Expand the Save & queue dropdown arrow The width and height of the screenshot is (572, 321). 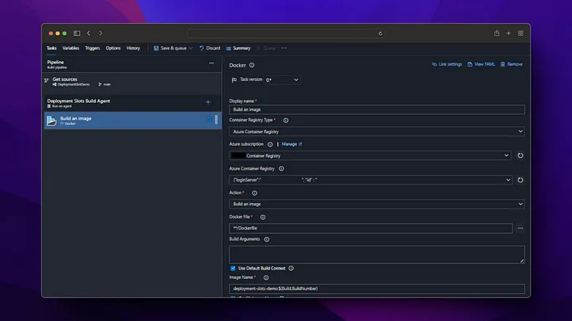coord(191,48)
